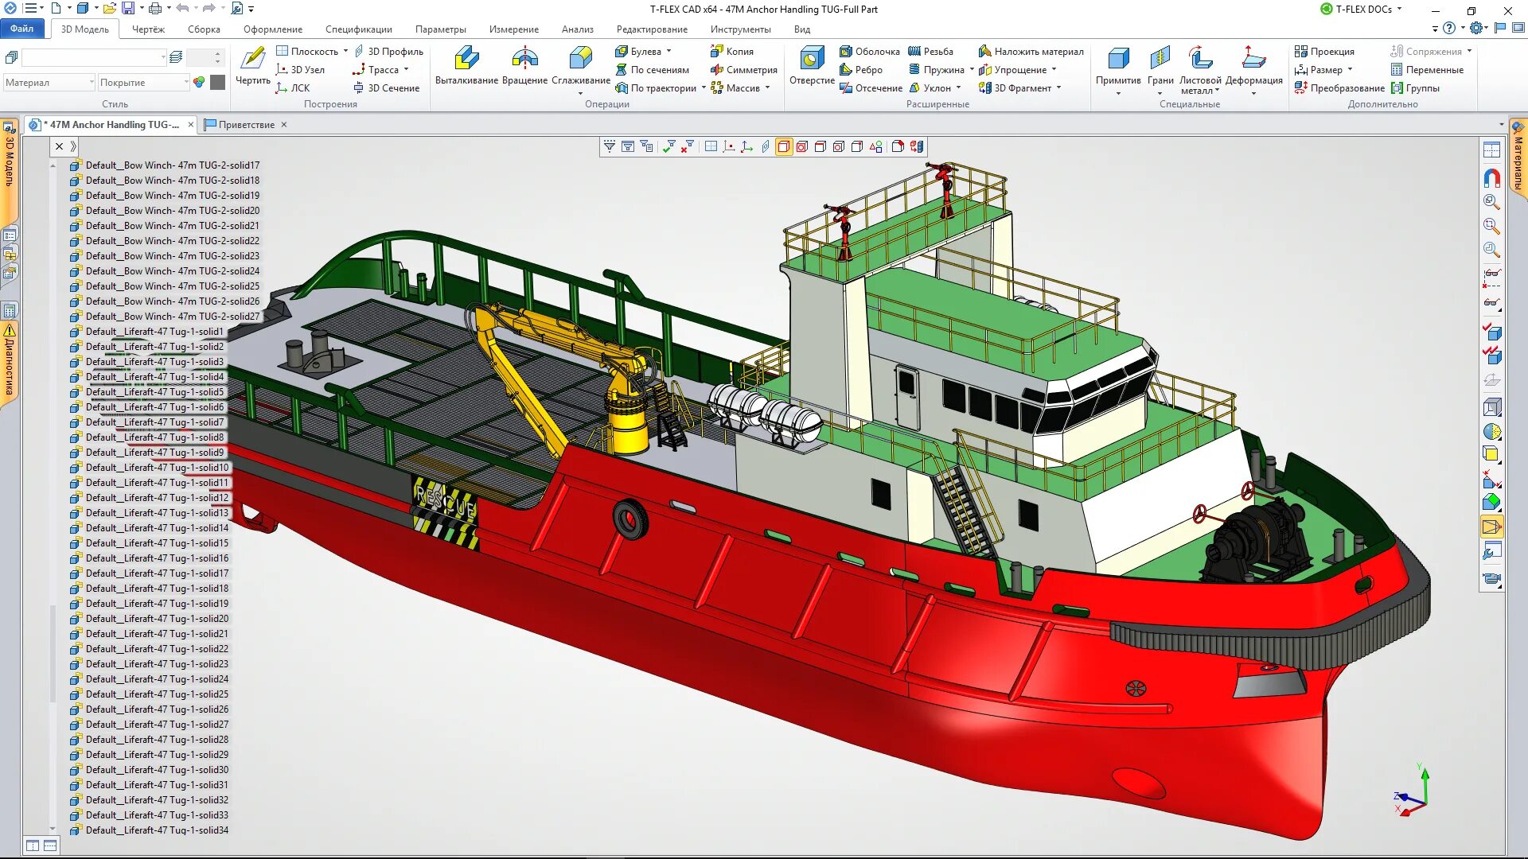
Task: Open the Оболочка shell tool
Action: tap(869, 52)
